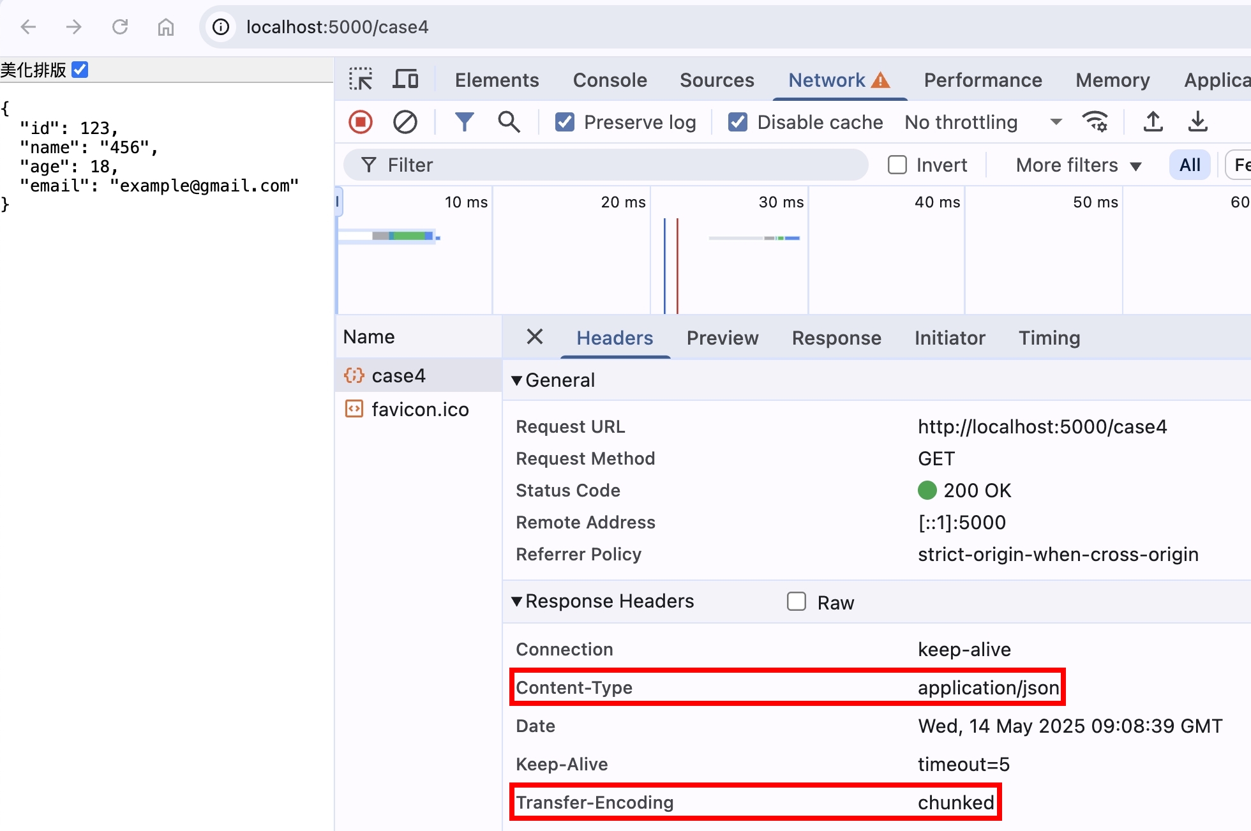
Task: Click the 200 OK status value
Action: [x=977, y=490]
